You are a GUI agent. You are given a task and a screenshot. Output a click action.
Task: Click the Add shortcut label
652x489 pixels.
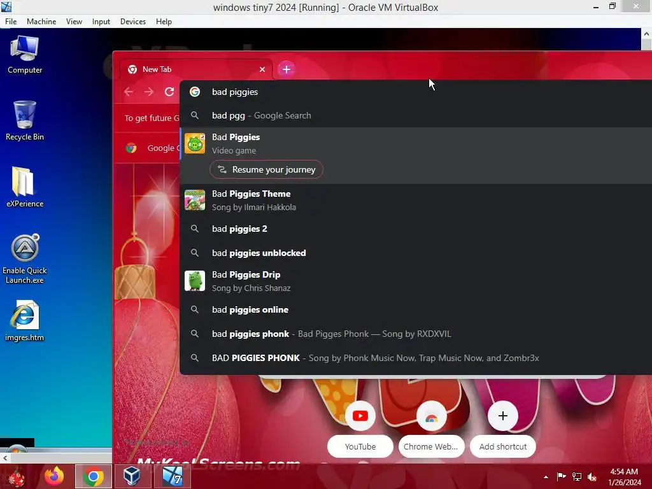pos(503,446)
